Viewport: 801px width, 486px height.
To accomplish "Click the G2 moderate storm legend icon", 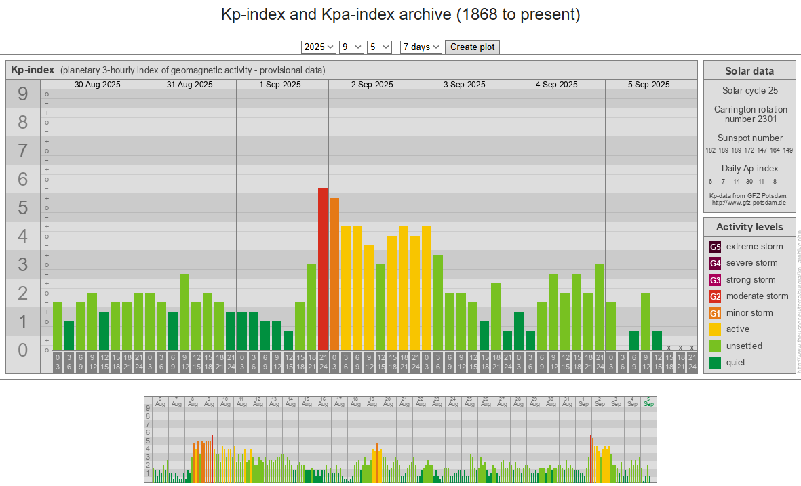I will pos(715,296).
